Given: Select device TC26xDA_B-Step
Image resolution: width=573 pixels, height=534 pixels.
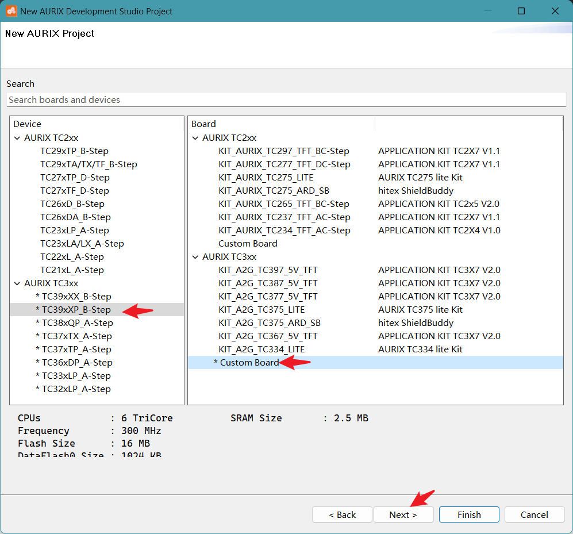Looking at the screenshot, I should point(75,217).
